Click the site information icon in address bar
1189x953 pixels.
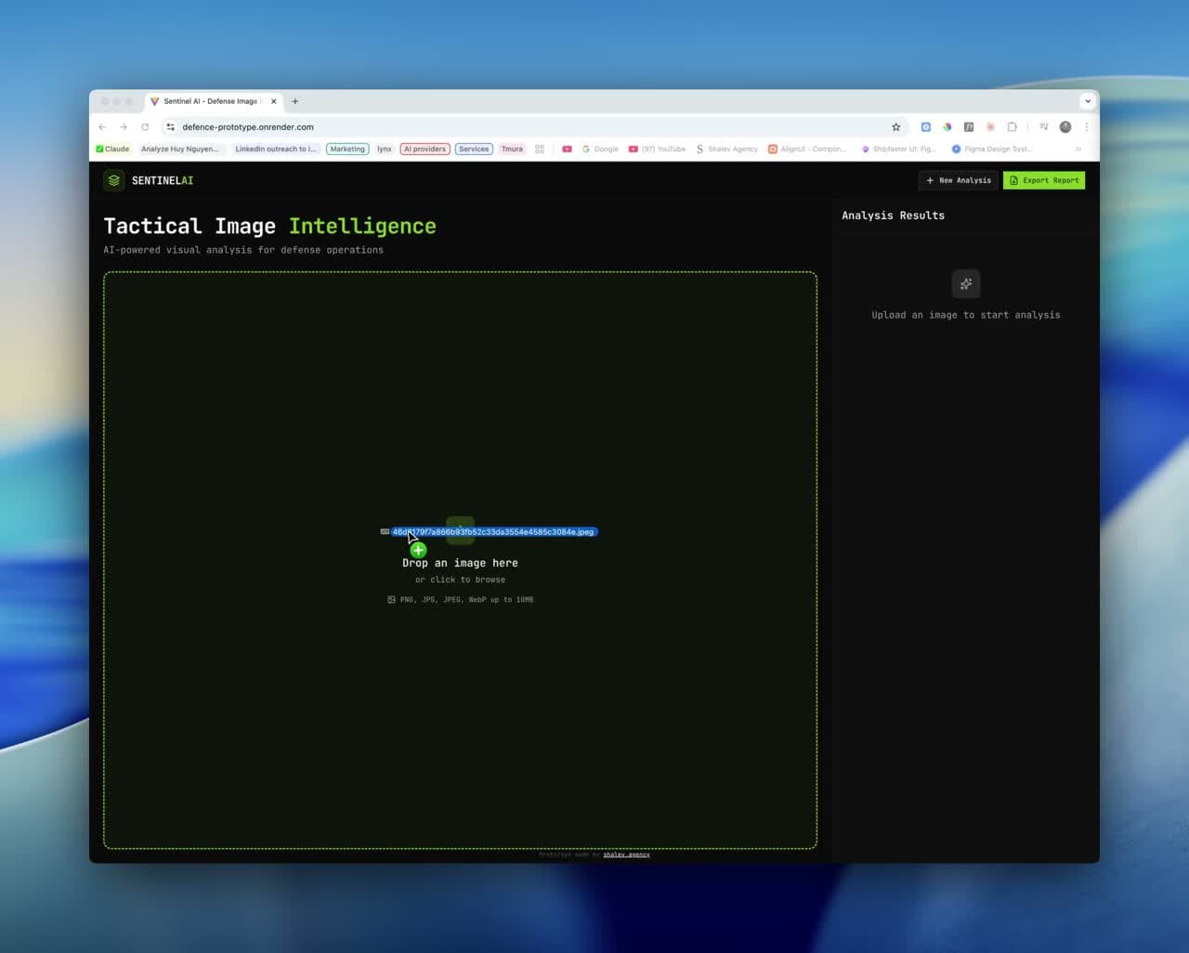pos(170,127)
